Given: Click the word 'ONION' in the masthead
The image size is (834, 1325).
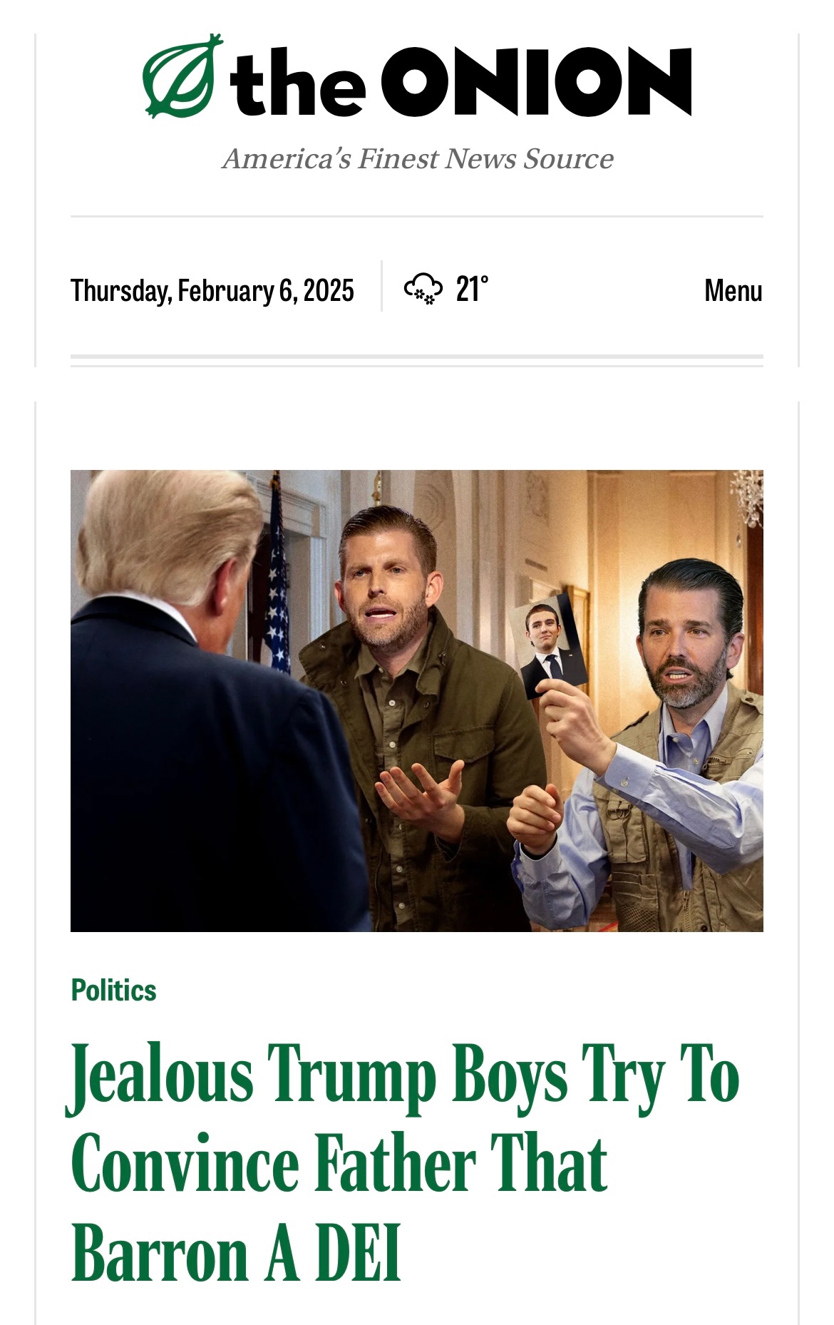Looking at the screenshot, I should [x=536, y=82].
